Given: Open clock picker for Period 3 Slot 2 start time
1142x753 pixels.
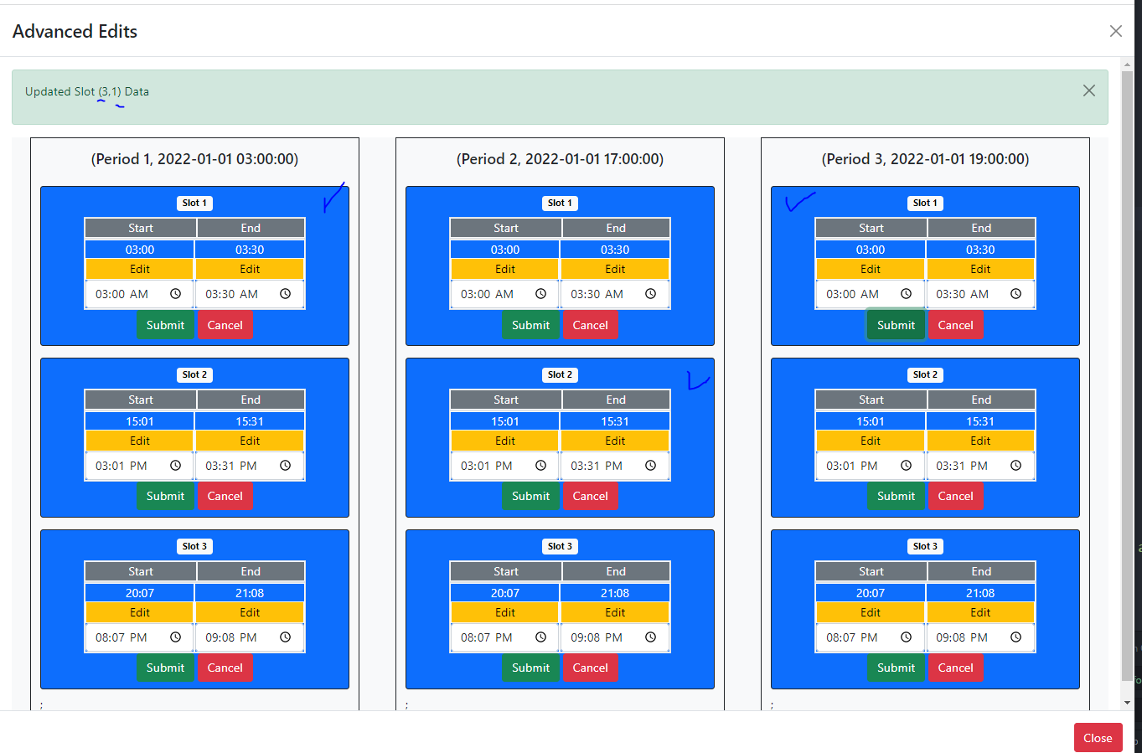Looking at the screenshot, I should pyautogui.click(x=906, y=466).
